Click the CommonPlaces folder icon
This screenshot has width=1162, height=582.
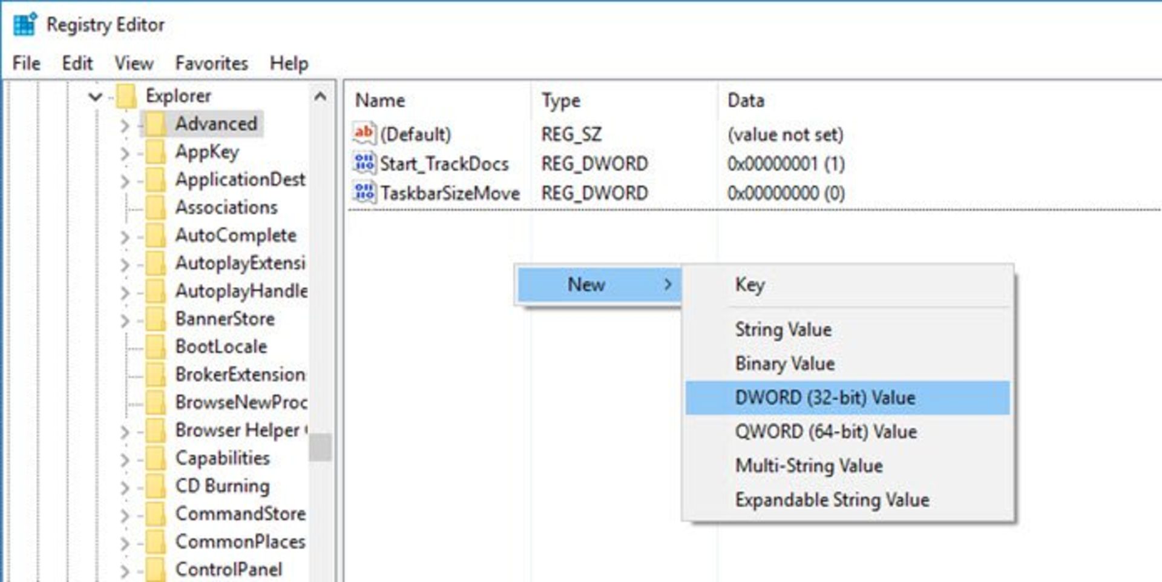[x=156, y=541]
